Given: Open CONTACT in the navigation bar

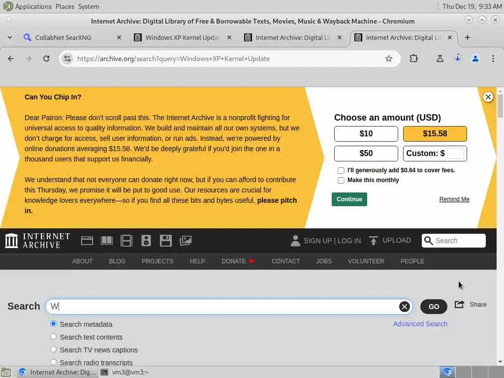Looking at the screenshot, I should point(285,261).
